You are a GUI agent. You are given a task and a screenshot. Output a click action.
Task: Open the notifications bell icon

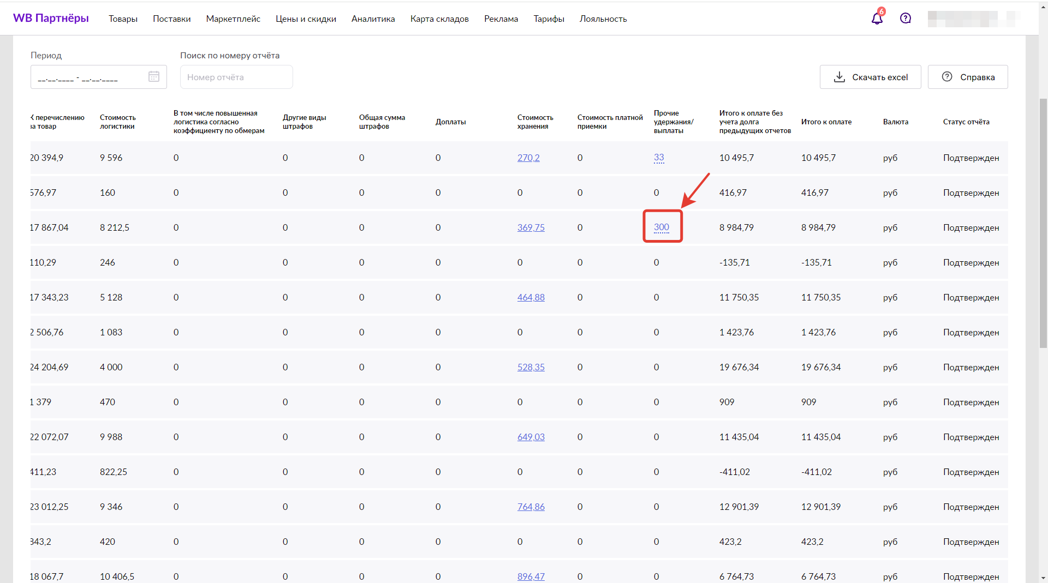tap(877, 19)
